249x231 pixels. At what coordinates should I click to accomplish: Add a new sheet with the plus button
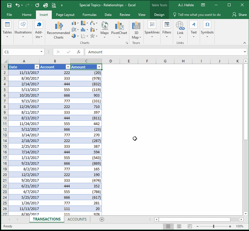(102, 219)
